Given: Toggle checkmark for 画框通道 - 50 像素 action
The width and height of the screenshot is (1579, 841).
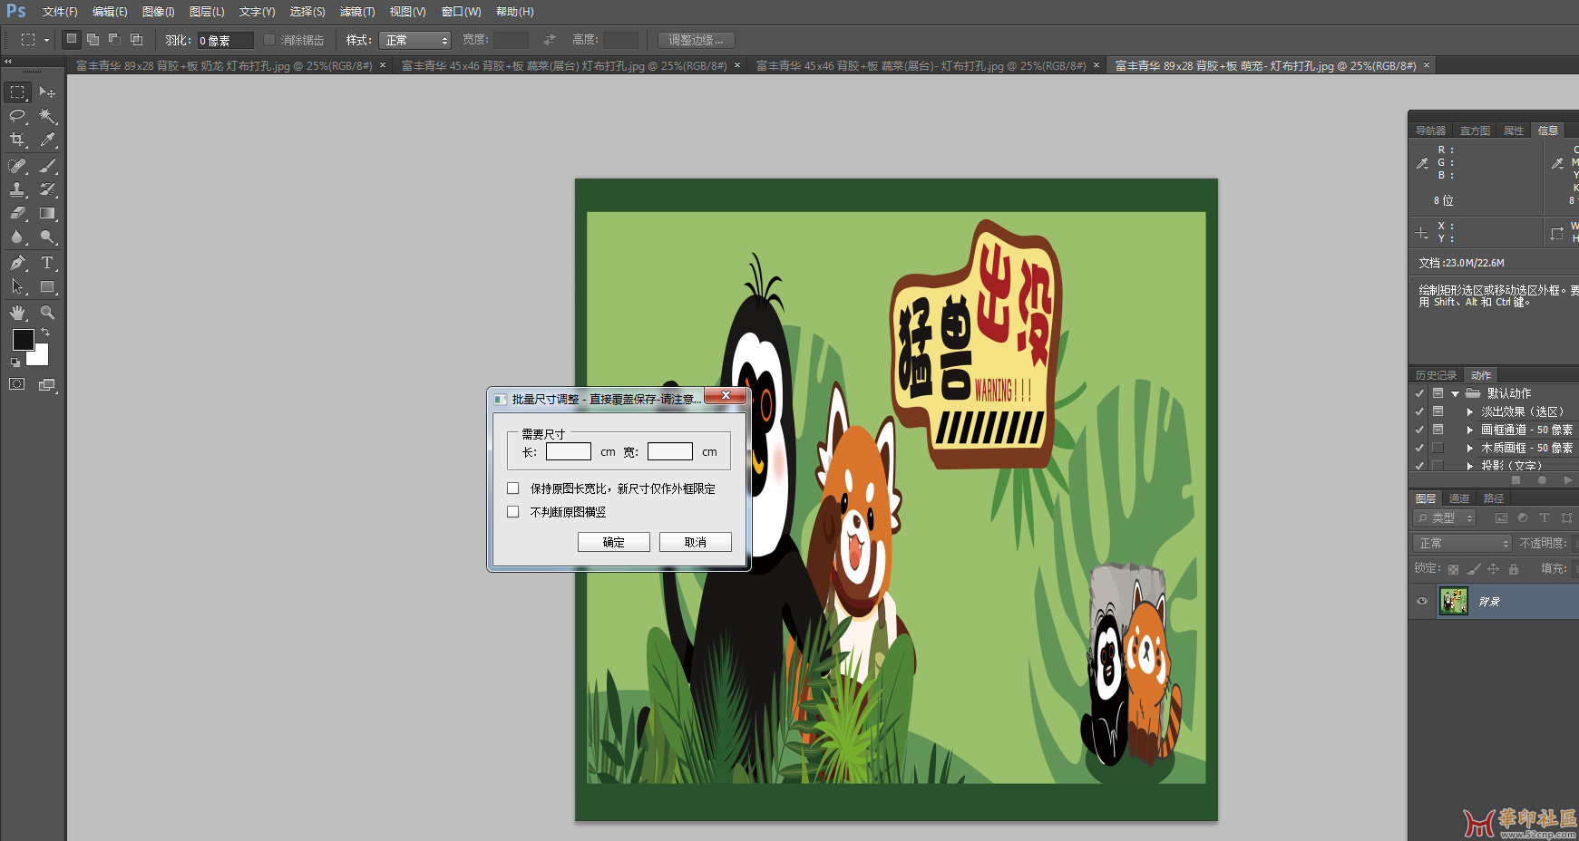Looking at the screenshot, I should tap(1419, 430).
